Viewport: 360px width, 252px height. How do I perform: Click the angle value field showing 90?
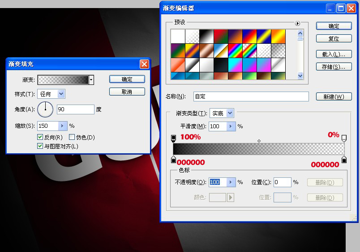[x=76, y=109]
